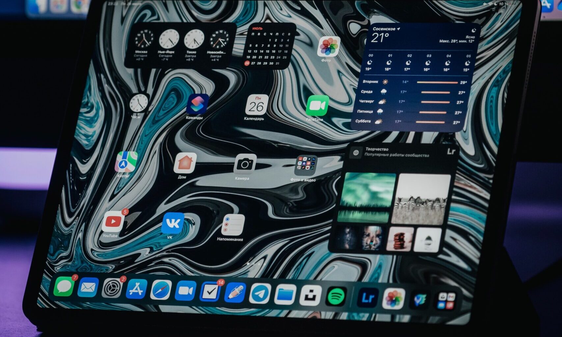Open the Фото и видео folder
Viewport: 562px width, 337px height.
click(x=306, y=166)
